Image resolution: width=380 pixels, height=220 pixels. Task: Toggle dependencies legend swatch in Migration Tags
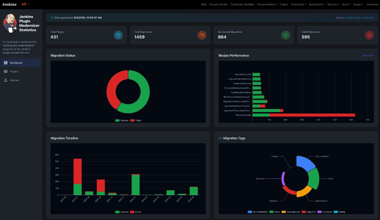click(284, 212)
